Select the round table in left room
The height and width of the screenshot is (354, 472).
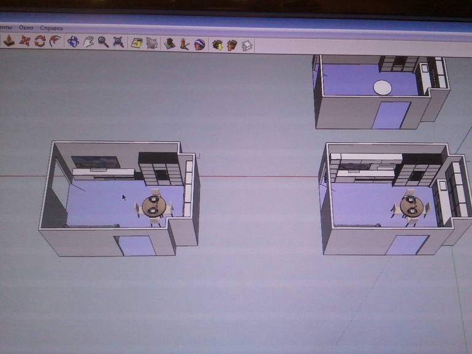pos(153,206)
